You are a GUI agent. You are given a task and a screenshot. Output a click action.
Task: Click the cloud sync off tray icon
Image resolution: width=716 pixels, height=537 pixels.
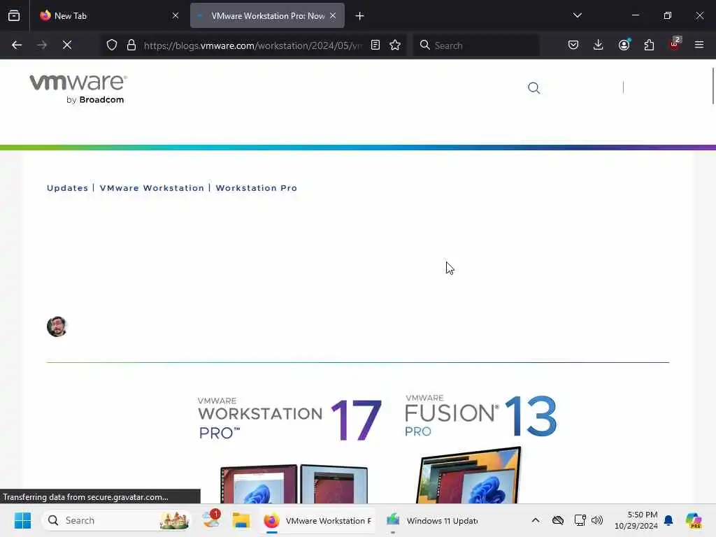coord(557,520)
